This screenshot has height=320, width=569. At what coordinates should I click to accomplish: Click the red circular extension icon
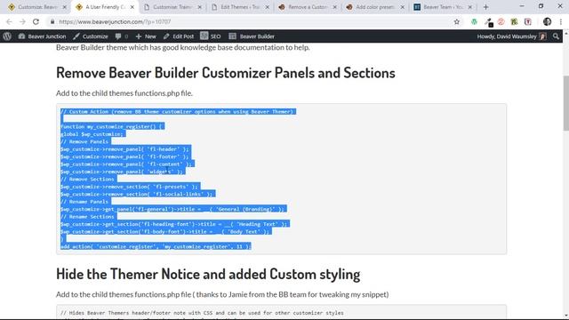pyautogui.click(x=501, y=21)
